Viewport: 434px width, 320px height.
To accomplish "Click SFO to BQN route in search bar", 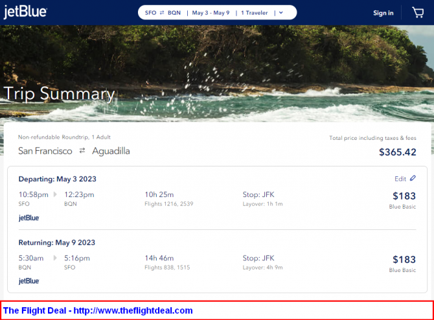I will coord(163,13).
